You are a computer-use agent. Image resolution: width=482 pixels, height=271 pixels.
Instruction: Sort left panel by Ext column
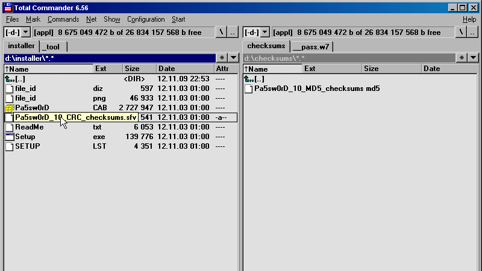pyautogui.click(x=108, y=69)
